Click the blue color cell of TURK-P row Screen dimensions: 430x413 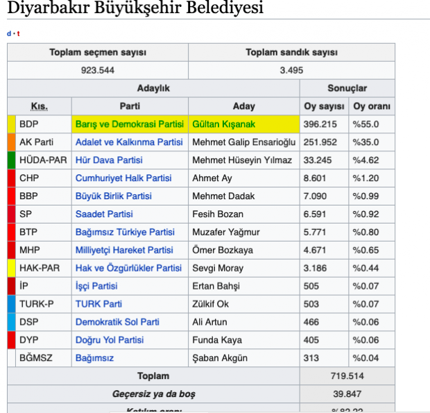click(12, 304)
